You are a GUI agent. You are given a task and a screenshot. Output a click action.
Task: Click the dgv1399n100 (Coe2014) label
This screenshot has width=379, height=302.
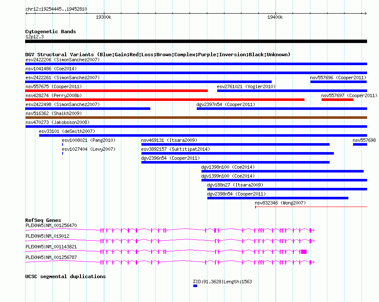(x=228, y=176)
